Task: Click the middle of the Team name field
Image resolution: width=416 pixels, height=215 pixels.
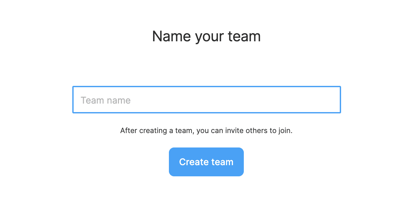Action: click(x=206, y=100)
